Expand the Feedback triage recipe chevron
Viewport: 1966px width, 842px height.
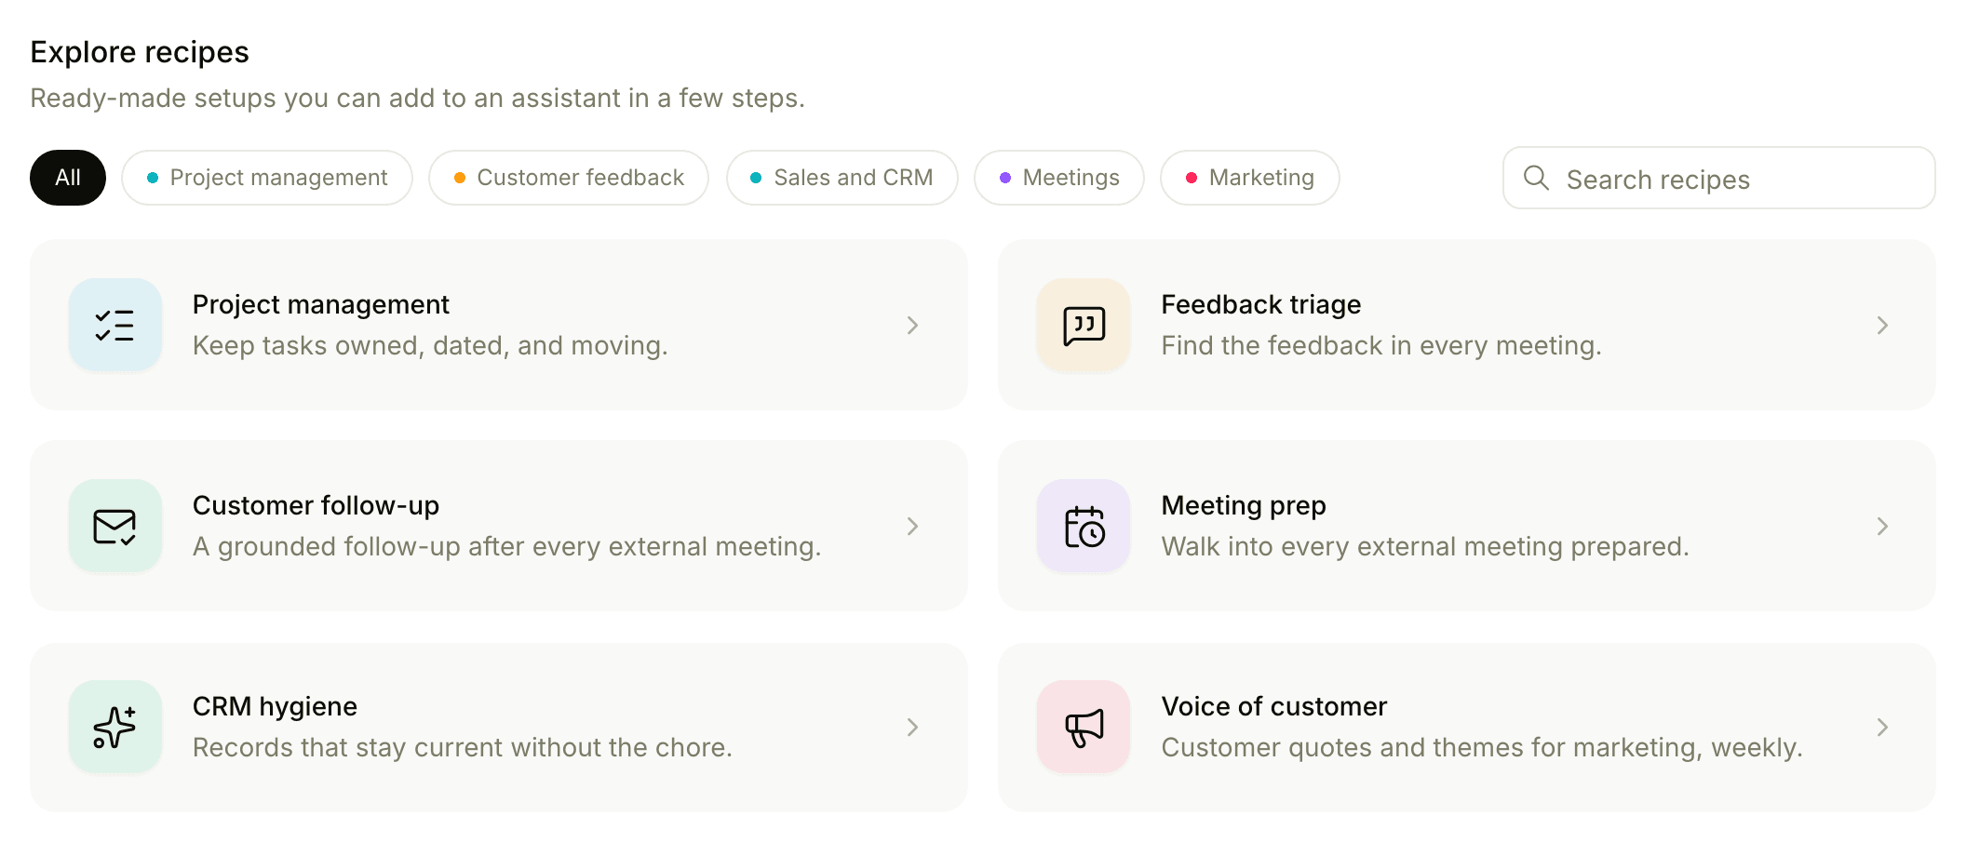(1882, 325)
